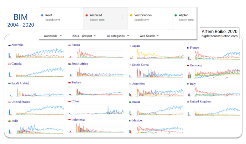Select the Allplan search term
The height and width of the screenshot is (144, 246).
[x=184, y=18]
